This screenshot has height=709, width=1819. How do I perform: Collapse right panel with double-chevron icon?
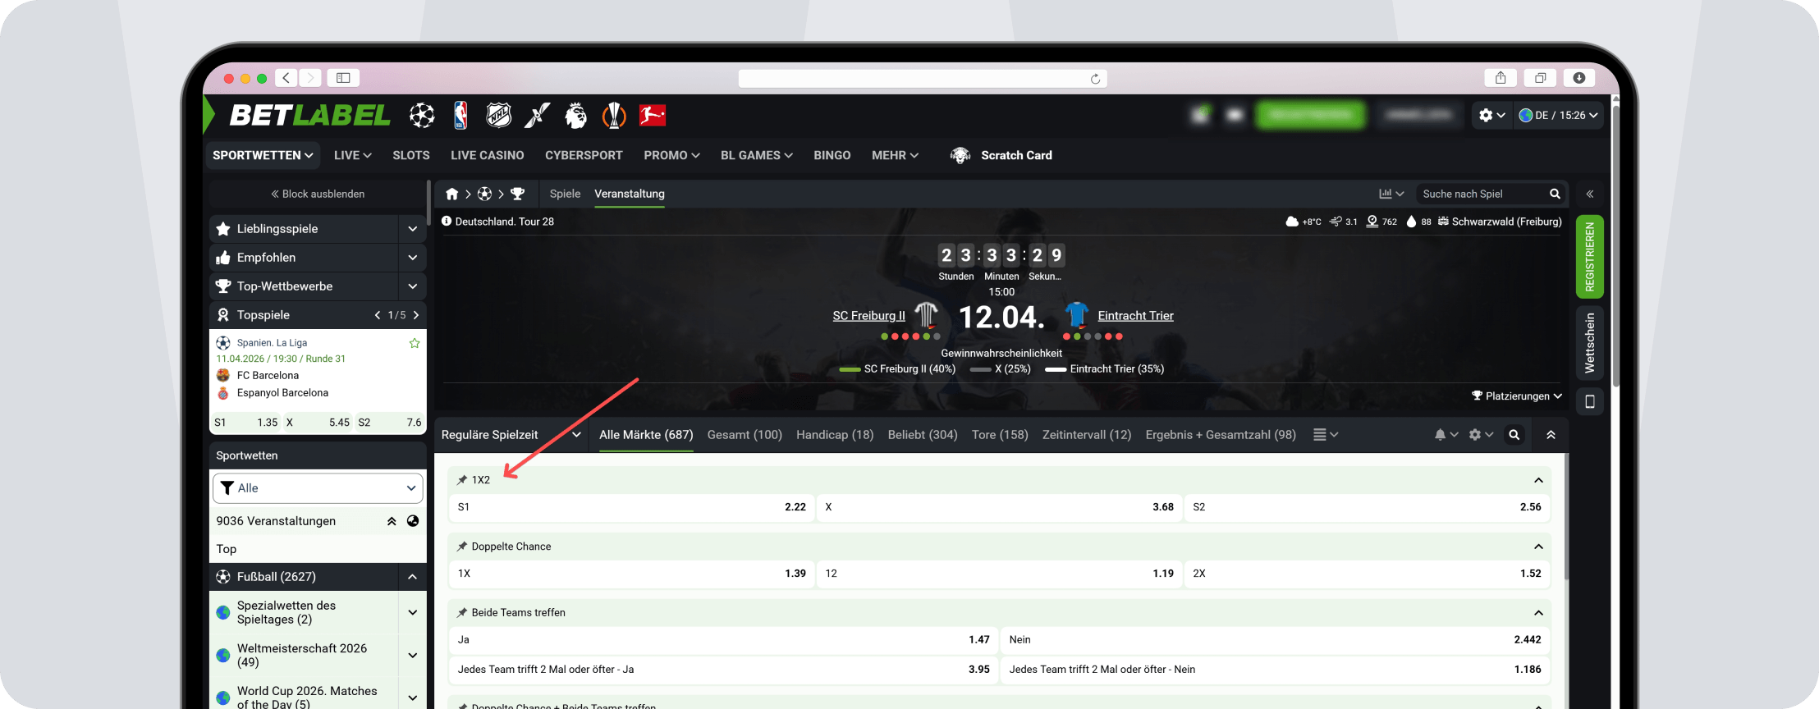(x=1590, y=194)
